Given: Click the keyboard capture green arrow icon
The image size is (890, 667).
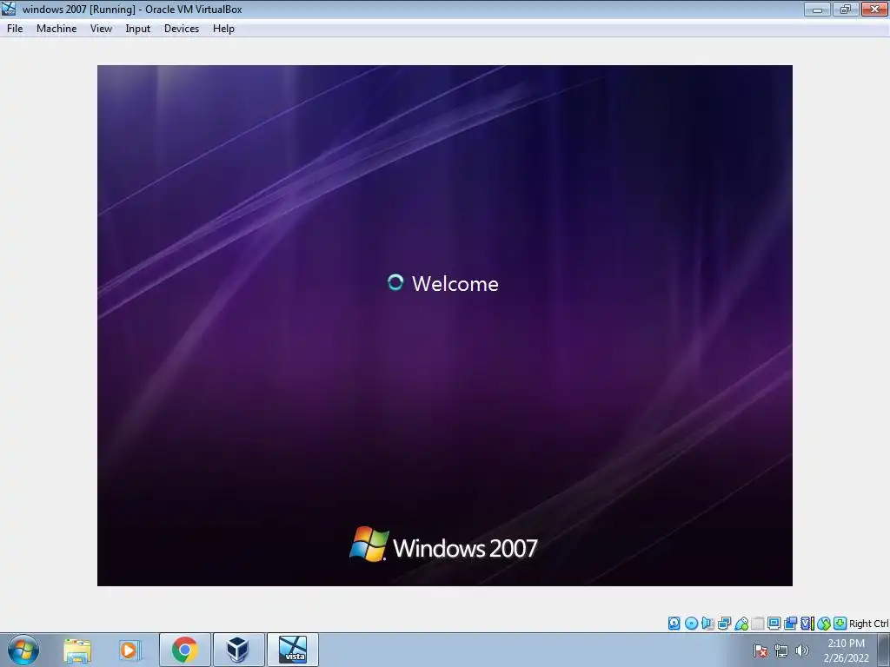Looking at the screenshot, I should tap(840, 624).
